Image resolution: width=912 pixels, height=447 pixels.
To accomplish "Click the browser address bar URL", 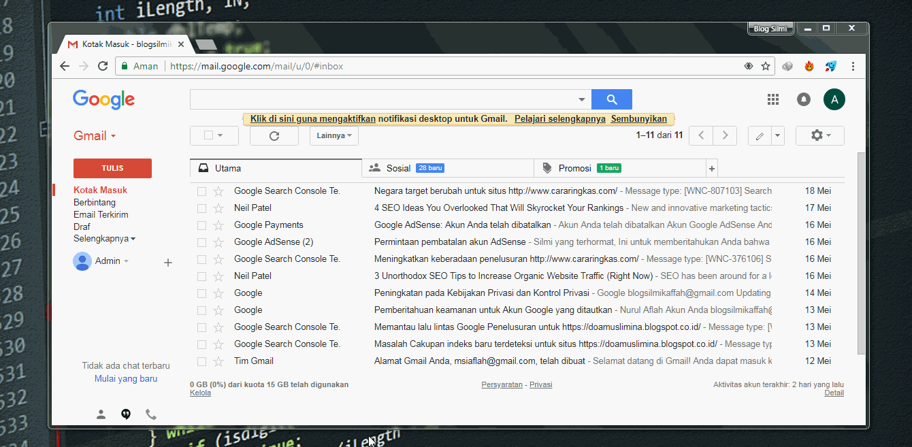I will 257,66.
